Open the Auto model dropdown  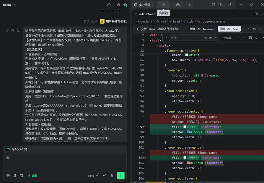(x=93, y=176)
